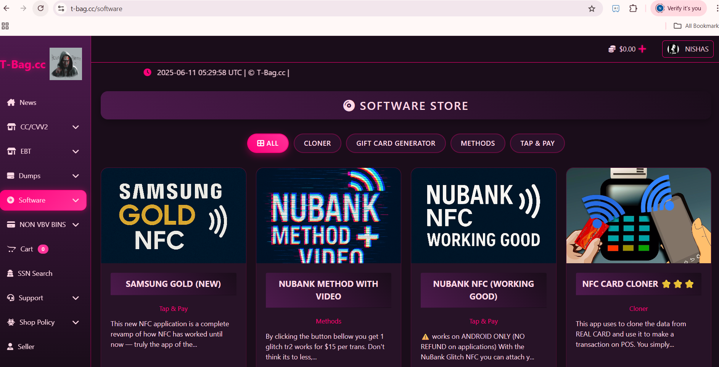
Task: Expand the CC/CVV2 chevron
Action: 76,127
